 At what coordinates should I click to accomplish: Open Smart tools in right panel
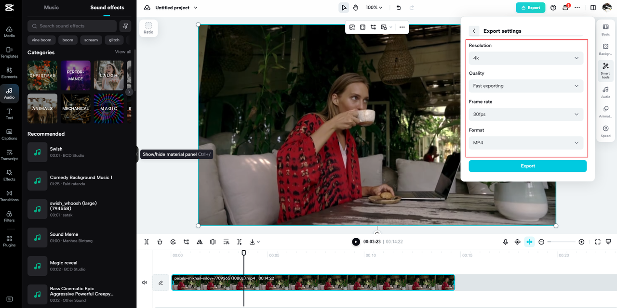click(x=605, y=71)
